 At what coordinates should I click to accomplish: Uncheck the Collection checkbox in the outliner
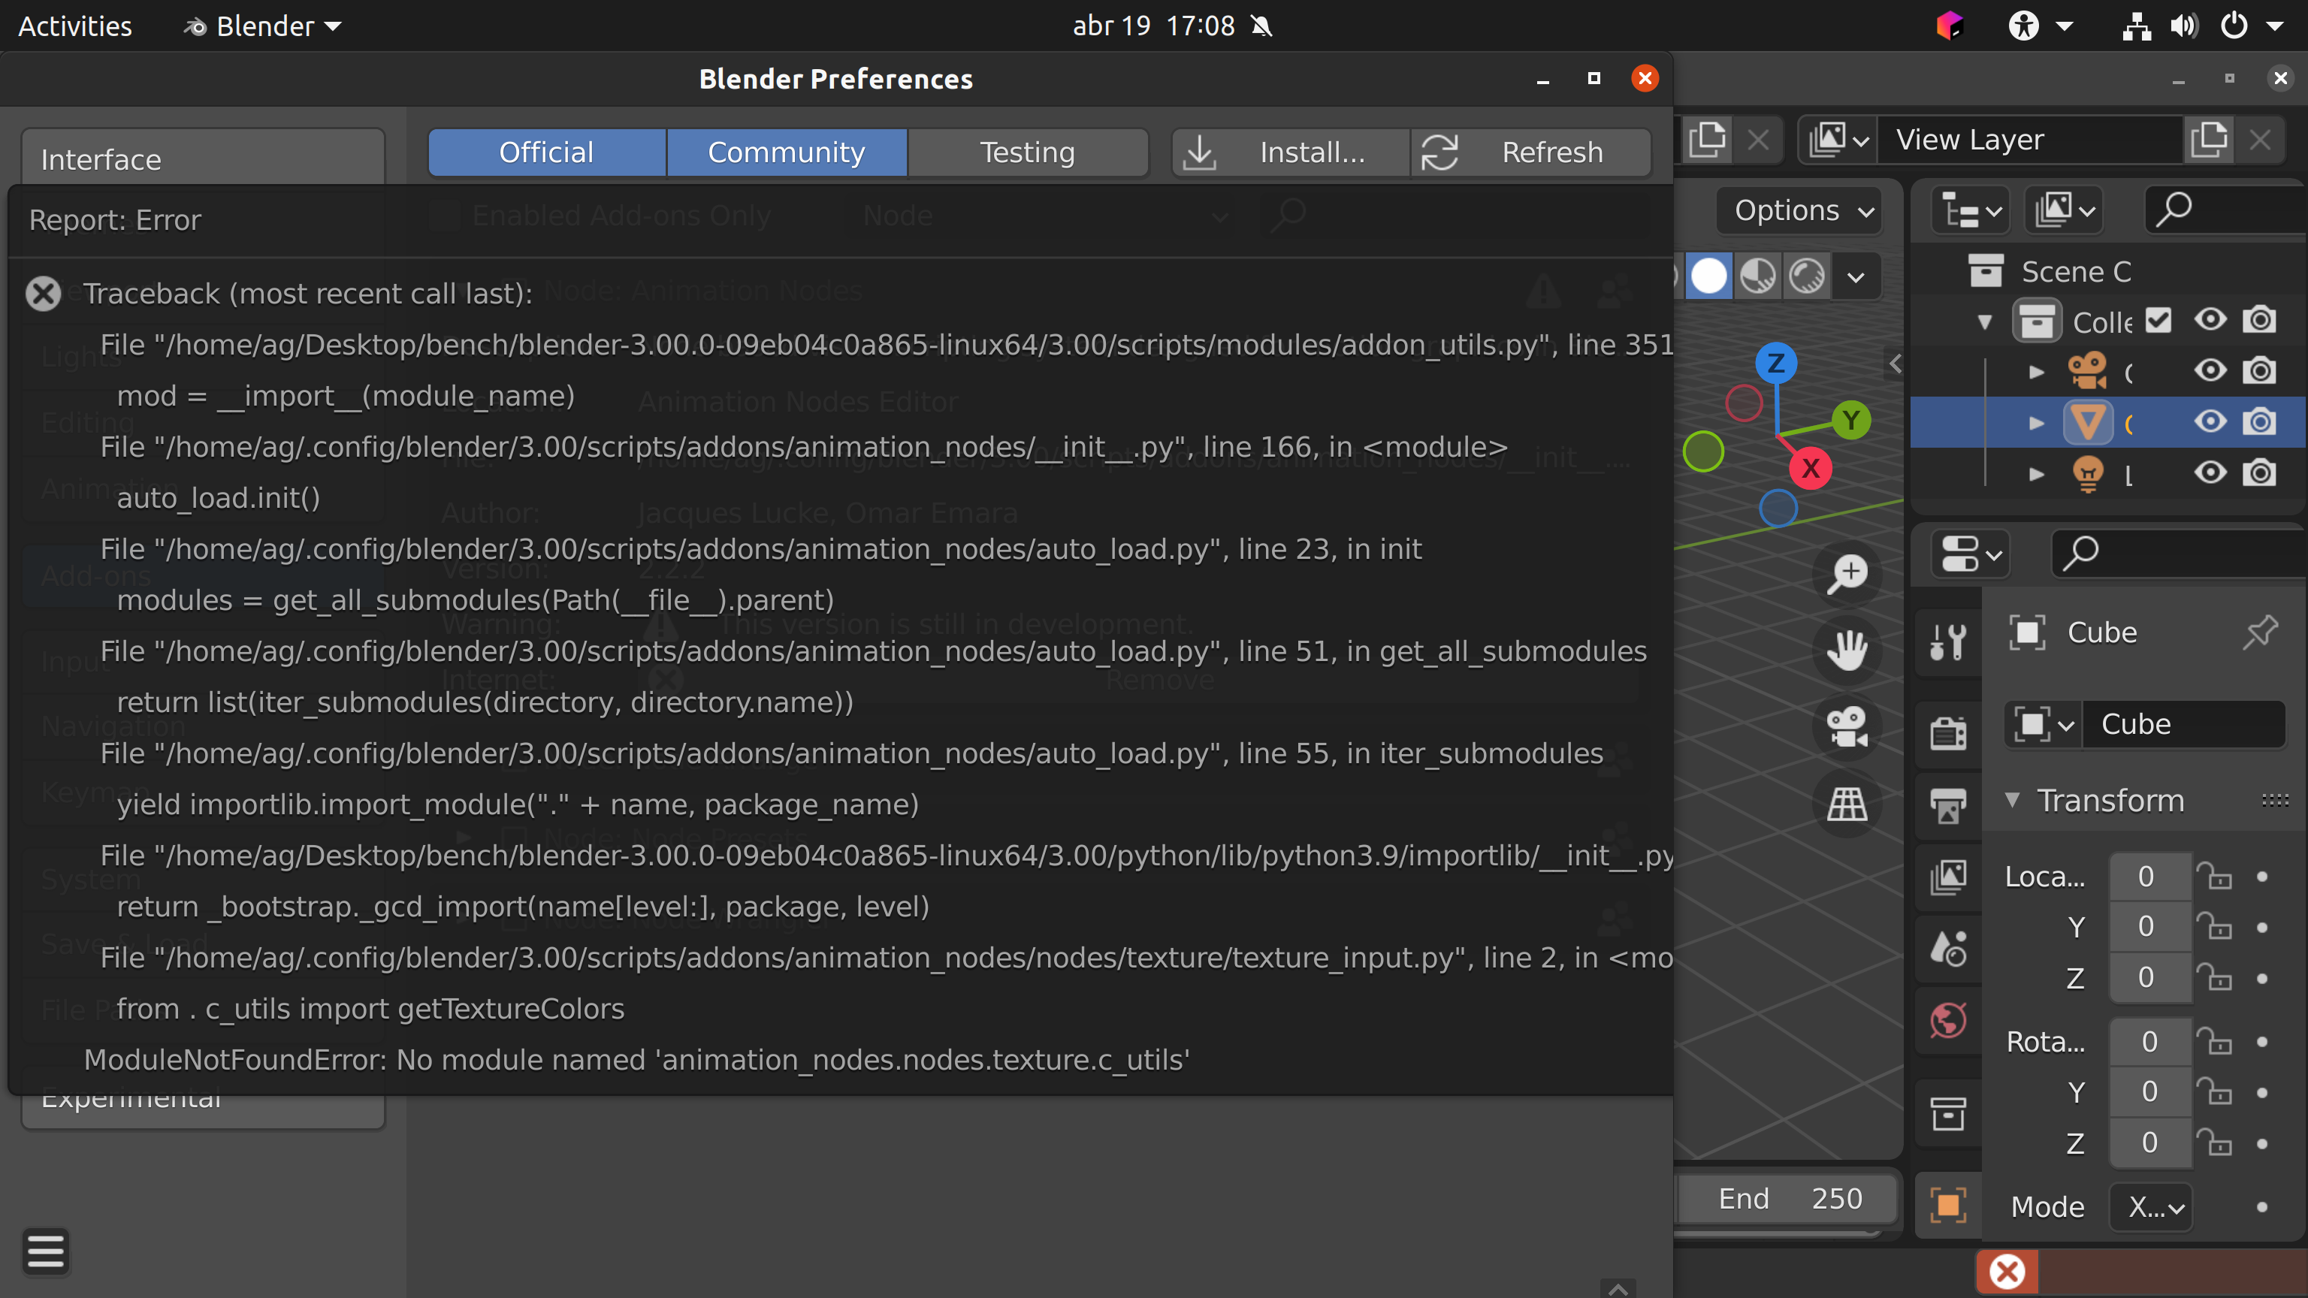pyautogui.click(x=2160, y=320)
